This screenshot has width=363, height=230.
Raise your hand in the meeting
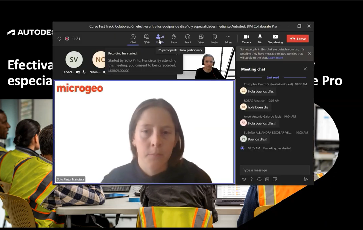coord(174,39)
